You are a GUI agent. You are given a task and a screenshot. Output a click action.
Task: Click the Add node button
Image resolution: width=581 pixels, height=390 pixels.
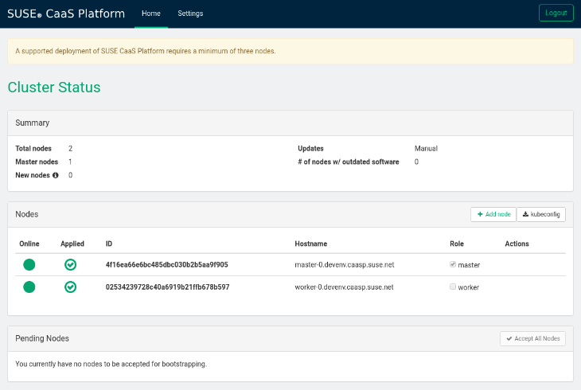pos(493,214)
